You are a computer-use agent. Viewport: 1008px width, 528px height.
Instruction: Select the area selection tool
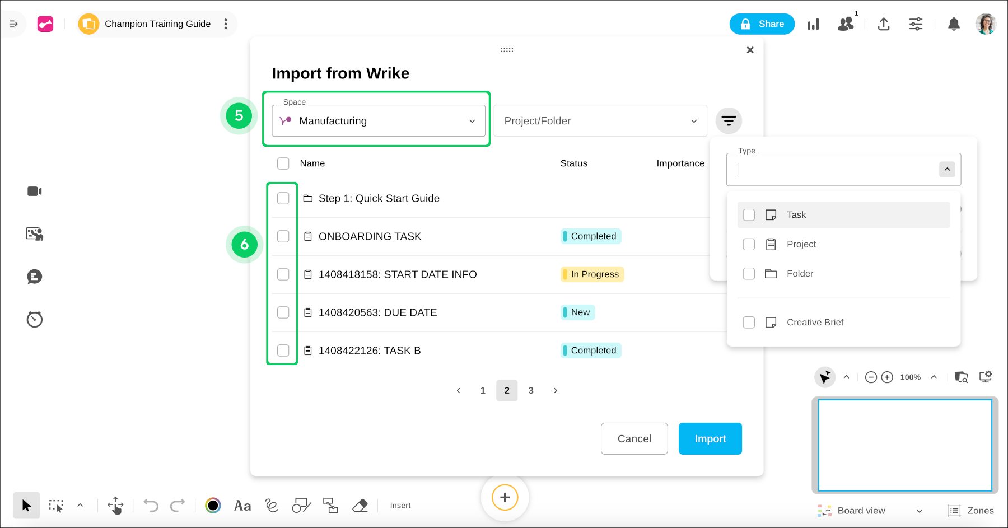pos(56,506)
